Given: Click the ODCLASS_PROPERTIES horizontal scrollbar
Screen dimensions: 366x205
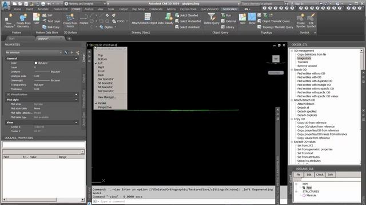Looking at the screenshot, I should click(x=43, y=200).
